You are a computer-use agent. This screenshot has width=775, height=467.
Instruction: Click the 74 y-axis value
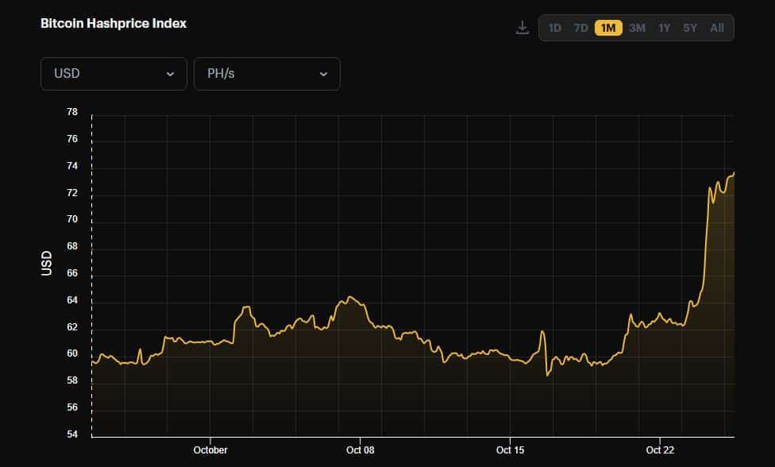point(72,165)
